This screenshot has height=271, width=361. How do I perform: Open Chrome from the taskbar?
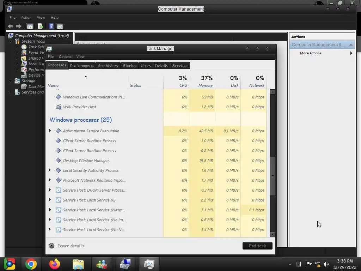(31, 264)
